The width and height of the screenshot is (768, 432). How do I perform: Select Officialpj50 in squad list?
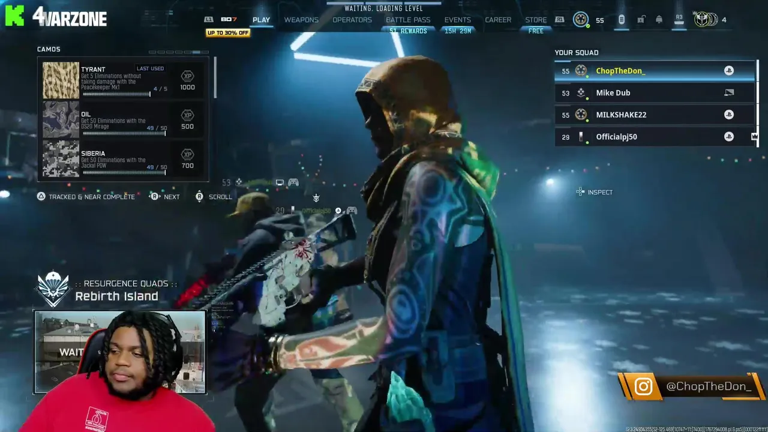(x=655, y=137)
